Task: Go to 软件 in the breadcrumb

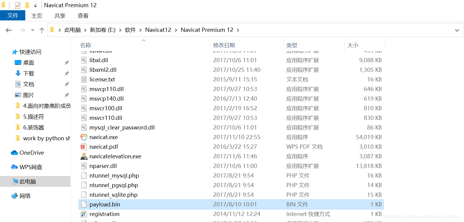Action: pos(130,30)
